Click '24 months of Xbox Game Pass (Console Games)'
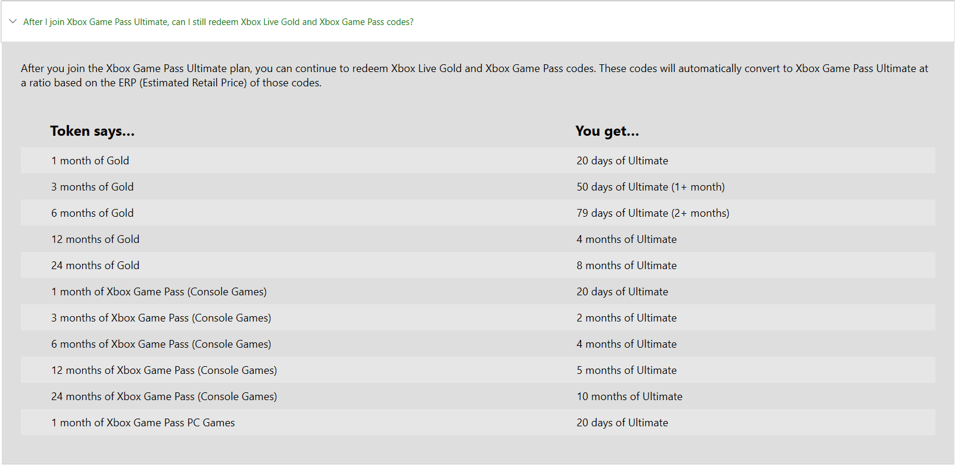 [164, 397]
